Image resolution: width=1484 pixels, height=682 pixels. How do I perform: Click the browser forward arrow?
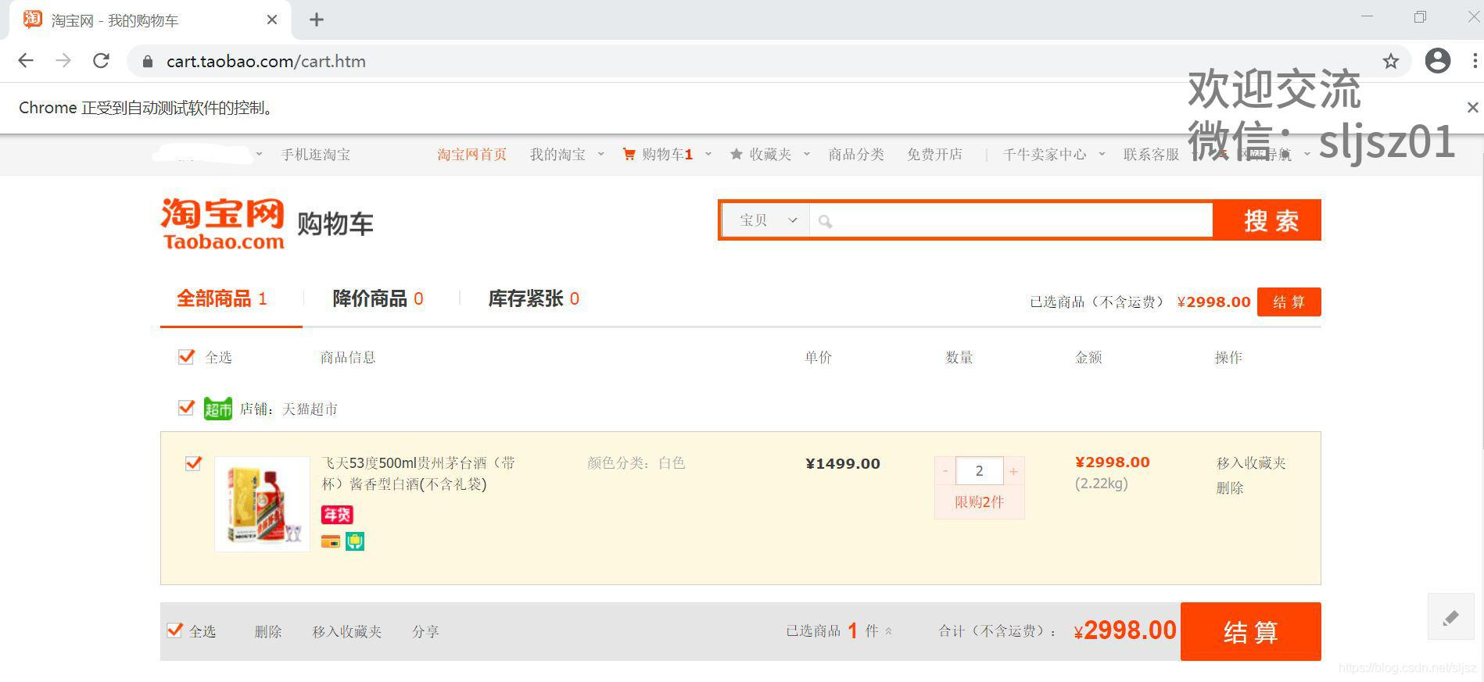(x=63, y=61)
